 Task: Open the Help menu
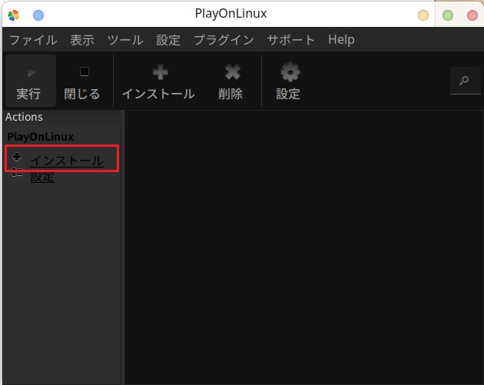click(341, 40)
